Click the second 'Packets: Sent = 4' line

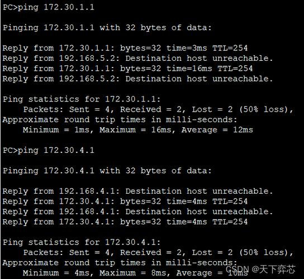click(x=158, y=252)
